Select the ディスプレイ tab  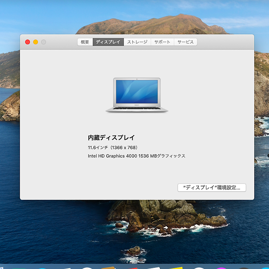pyautogui.click(x=108, y=42)
